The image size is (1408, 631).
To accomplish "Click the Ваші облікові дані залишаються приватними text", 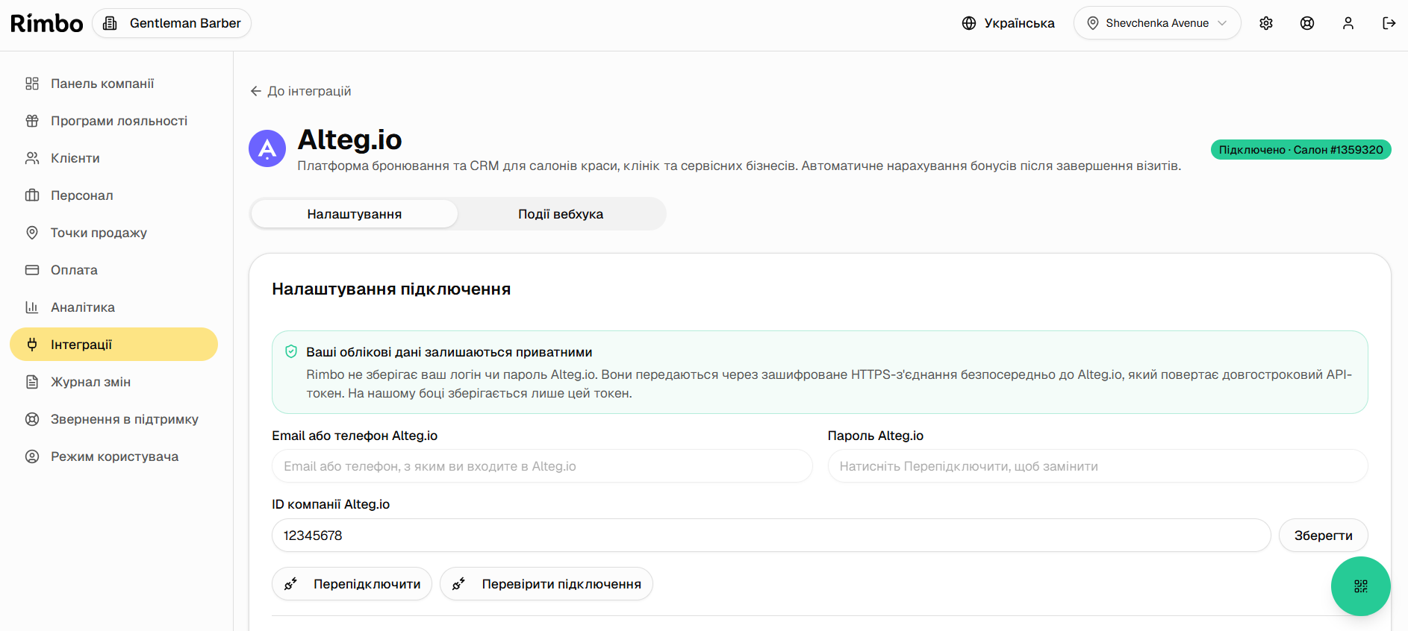I will tap(449, 352).
